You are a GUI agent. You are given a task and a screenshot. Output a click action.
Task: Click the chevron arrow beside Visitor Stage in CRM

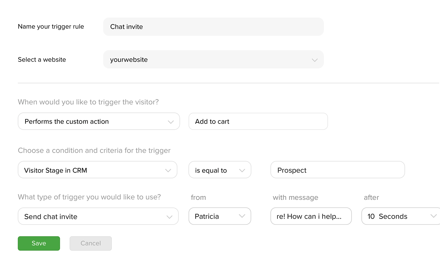coord(168,170)
